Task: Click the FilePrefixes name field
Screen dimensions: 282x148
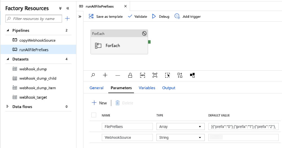Action: pos(127,126)
